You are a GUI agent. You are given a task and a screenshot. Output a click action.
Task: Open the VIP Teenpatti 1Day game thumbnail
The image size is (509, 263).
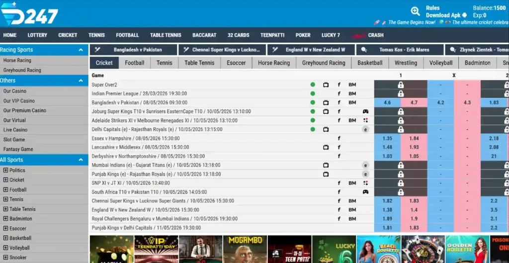(156, 249)
